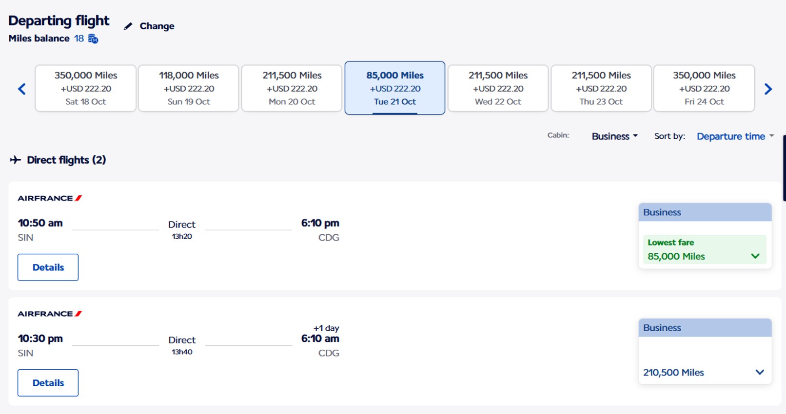Click Air France logo on 10:50 am flight

pyautogui.click(x=50, y=198)
